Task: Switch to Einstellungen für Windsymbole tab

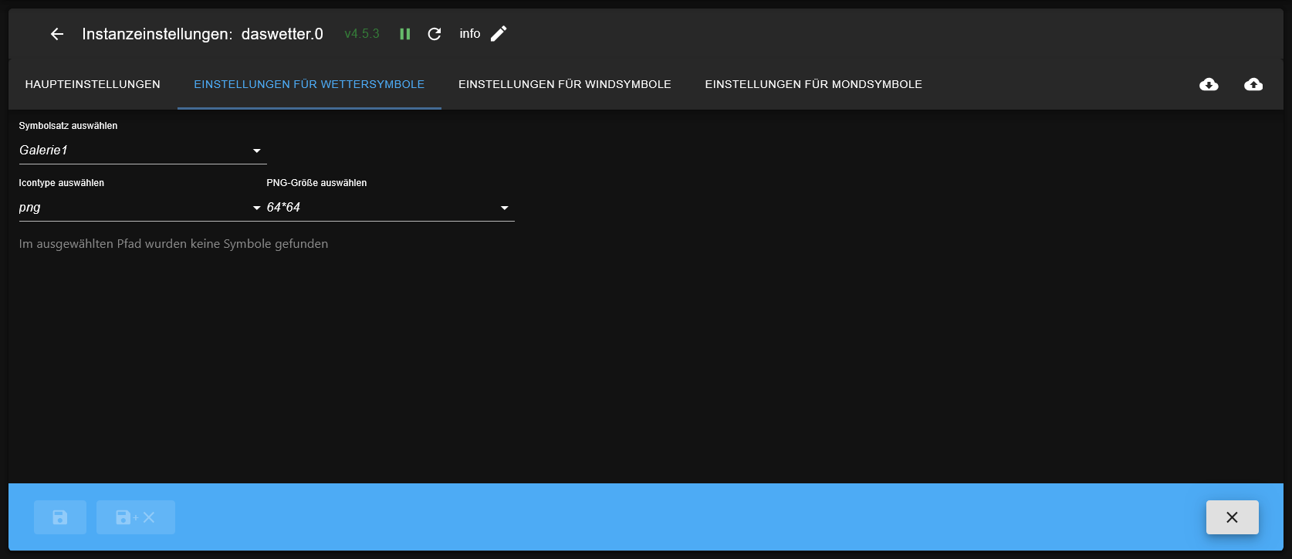Action: [x=565, y=84]
